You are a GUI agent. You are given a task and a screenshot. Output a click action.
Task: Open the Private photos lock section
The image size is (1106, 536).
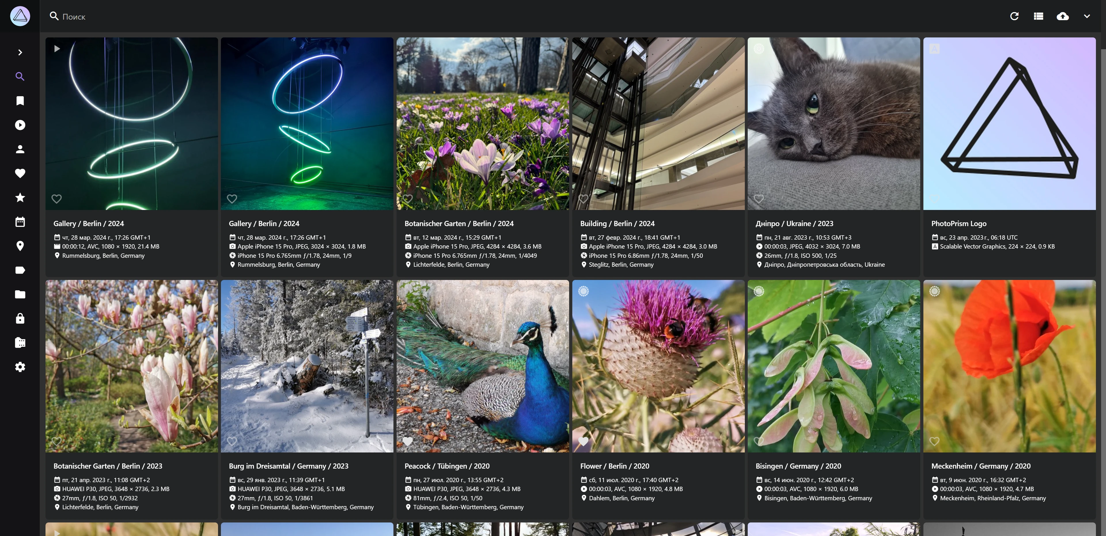20,318
